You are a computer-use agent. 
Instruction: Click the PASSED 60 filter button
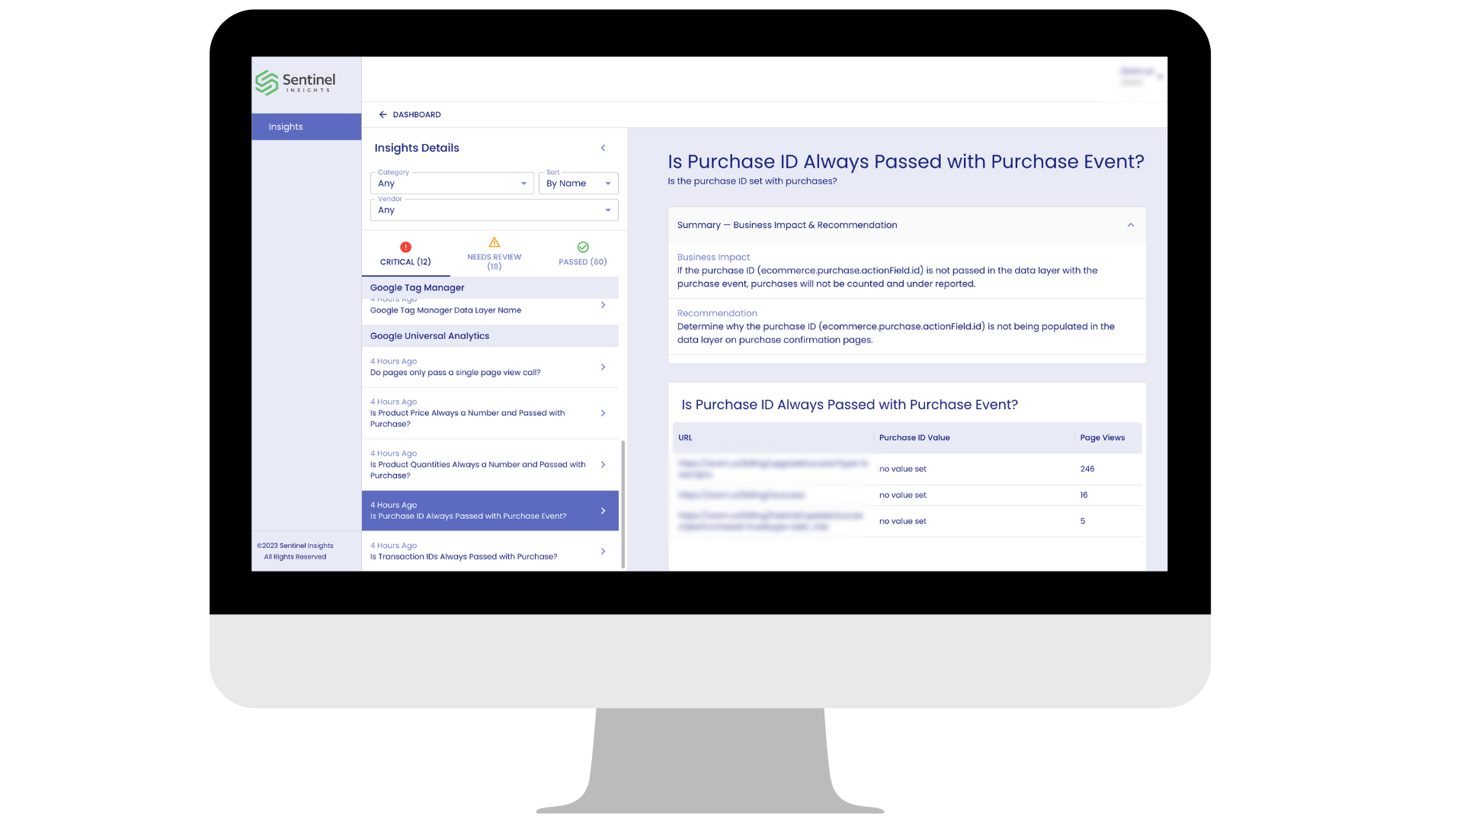pyautogui.click(x=583, y=255)
